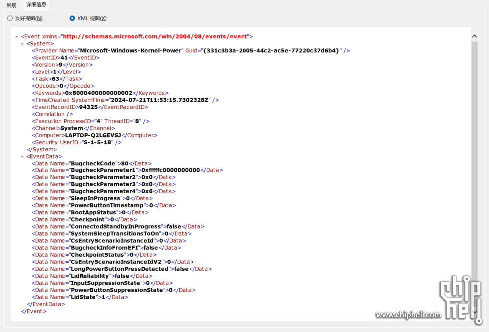Click the PowerButtonSuppressionState data line
The width and height of the screenshot is (489, 332).
(114, 290)
